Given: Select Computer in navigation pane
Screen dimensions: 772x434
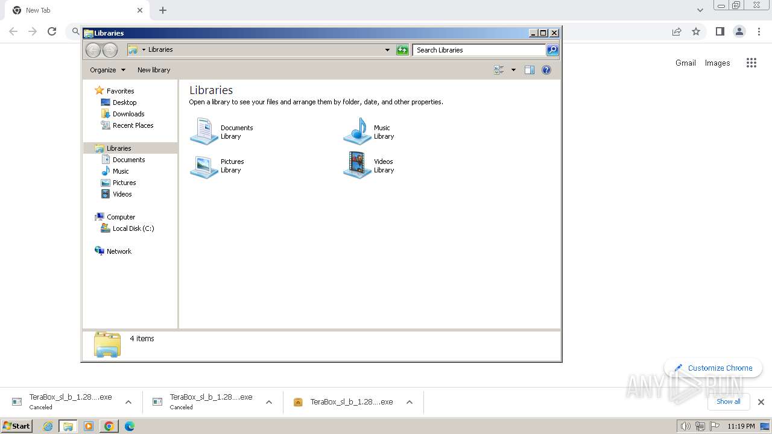Looking at the screenshot, I should point(121,217).
